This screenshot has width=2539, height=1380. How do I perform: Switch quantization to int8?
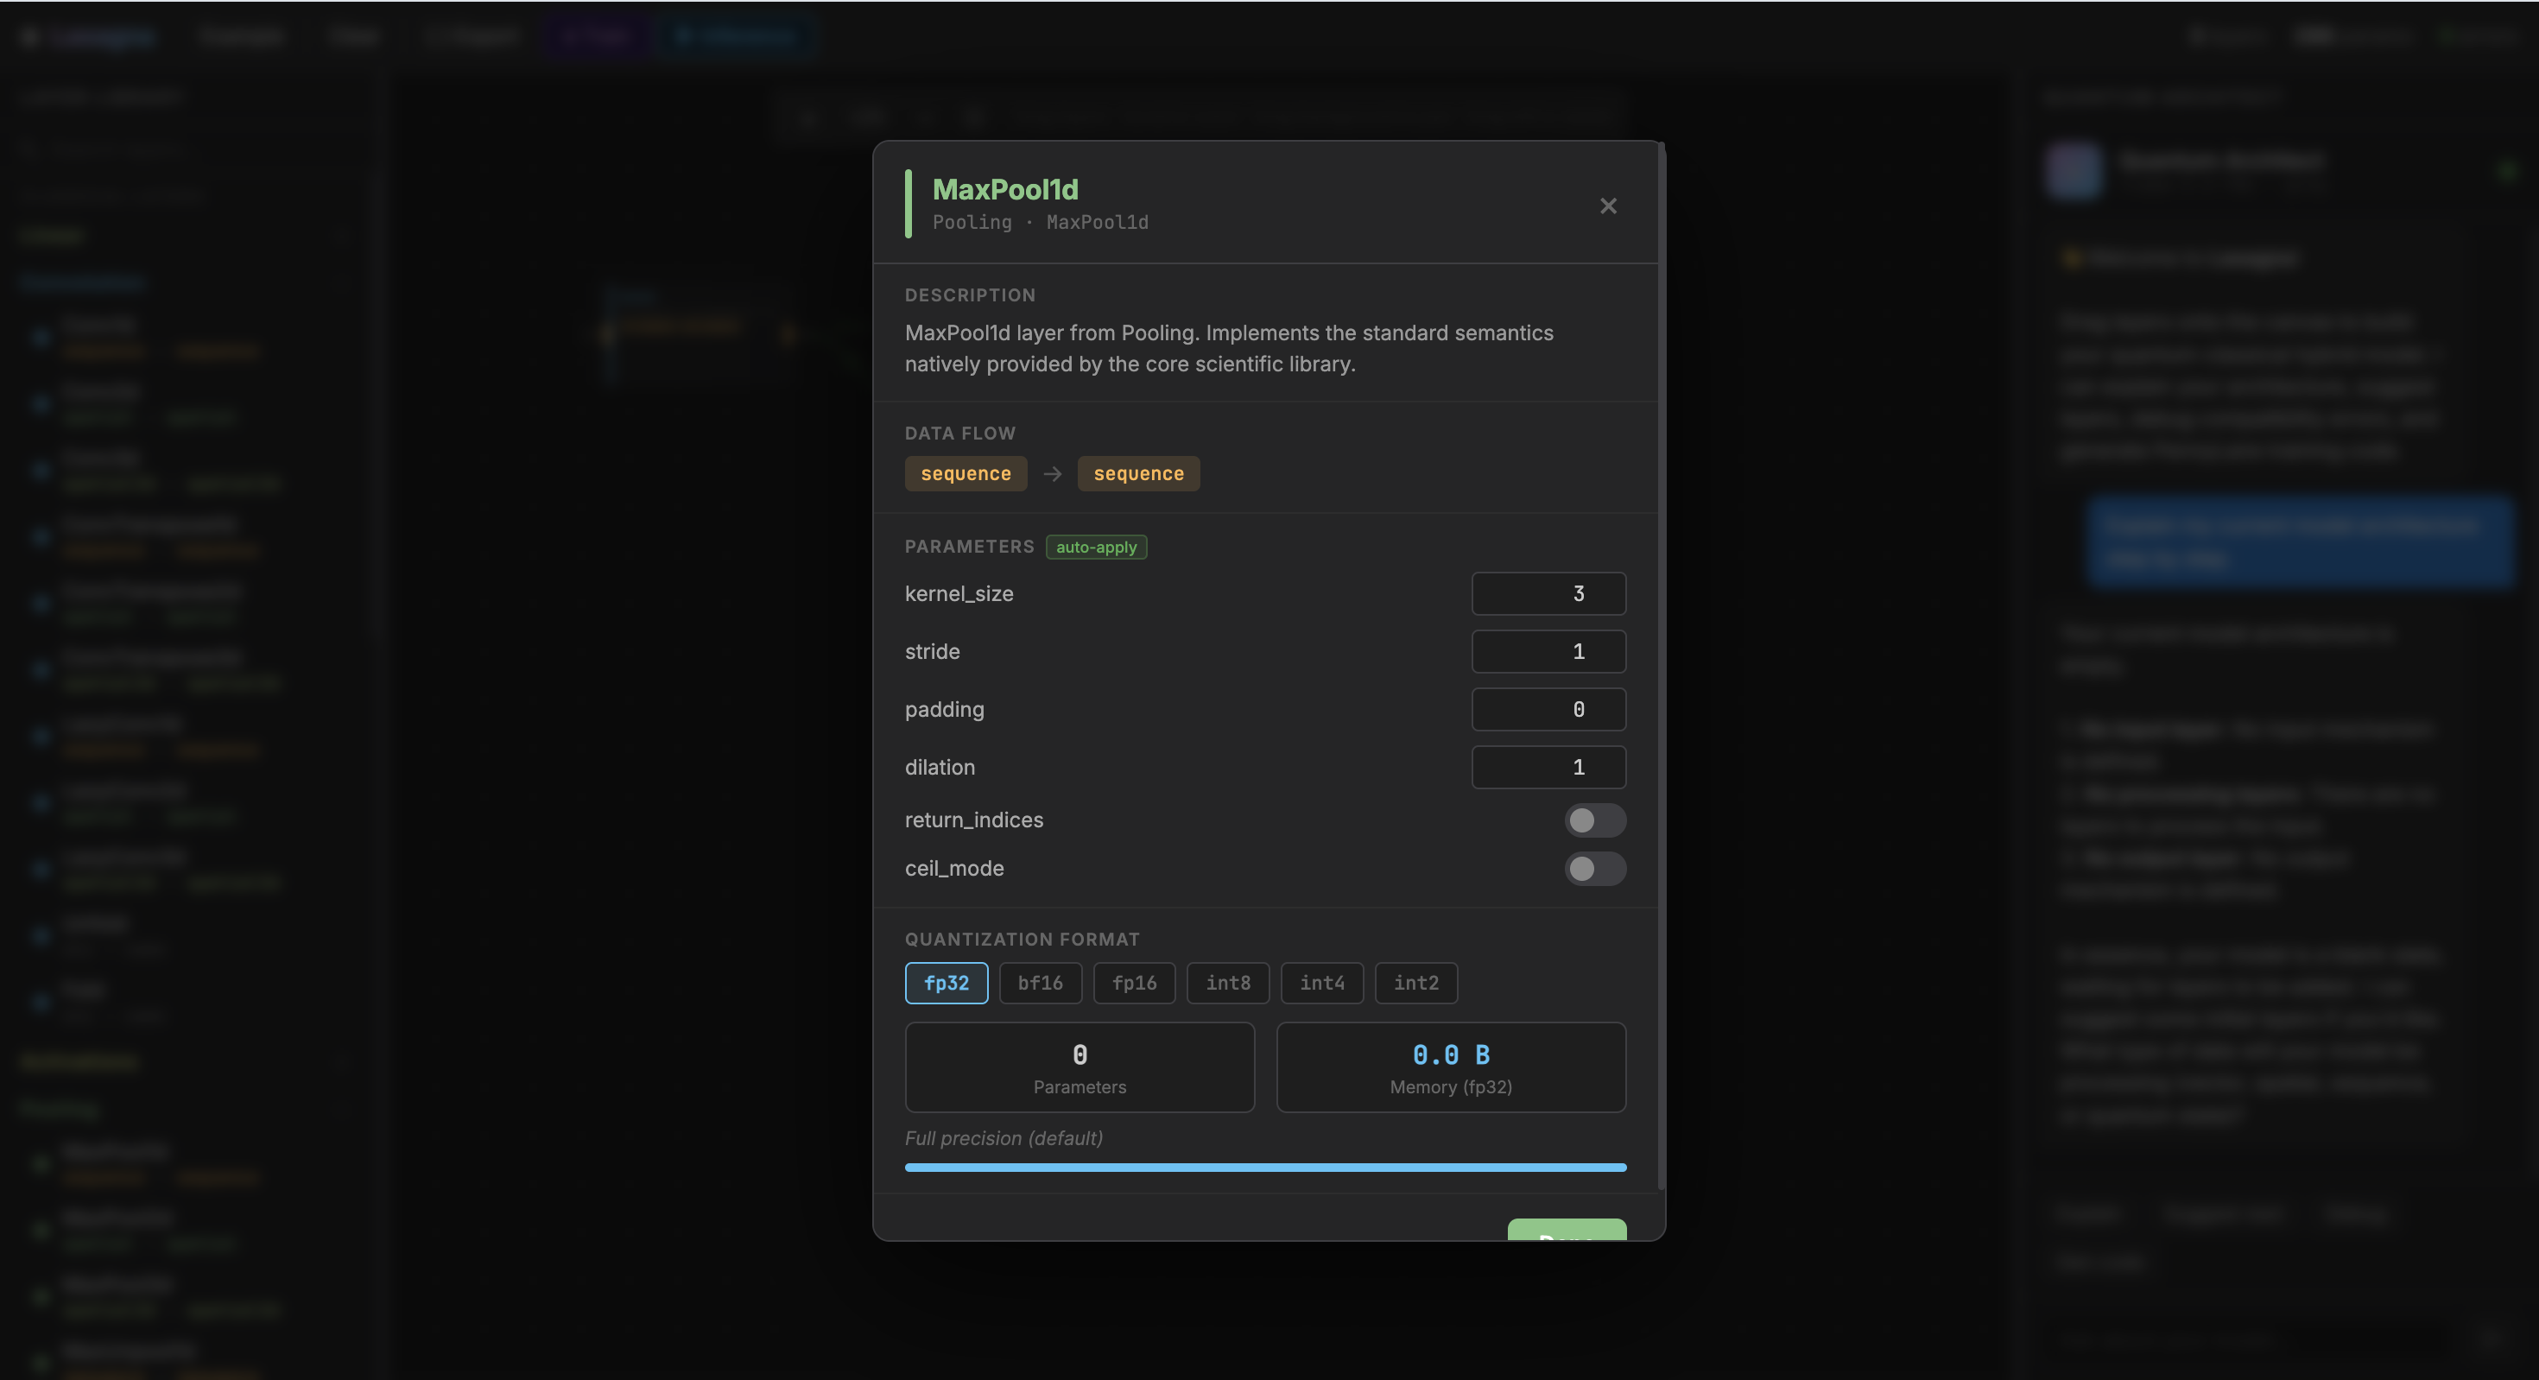point(1227,983)
